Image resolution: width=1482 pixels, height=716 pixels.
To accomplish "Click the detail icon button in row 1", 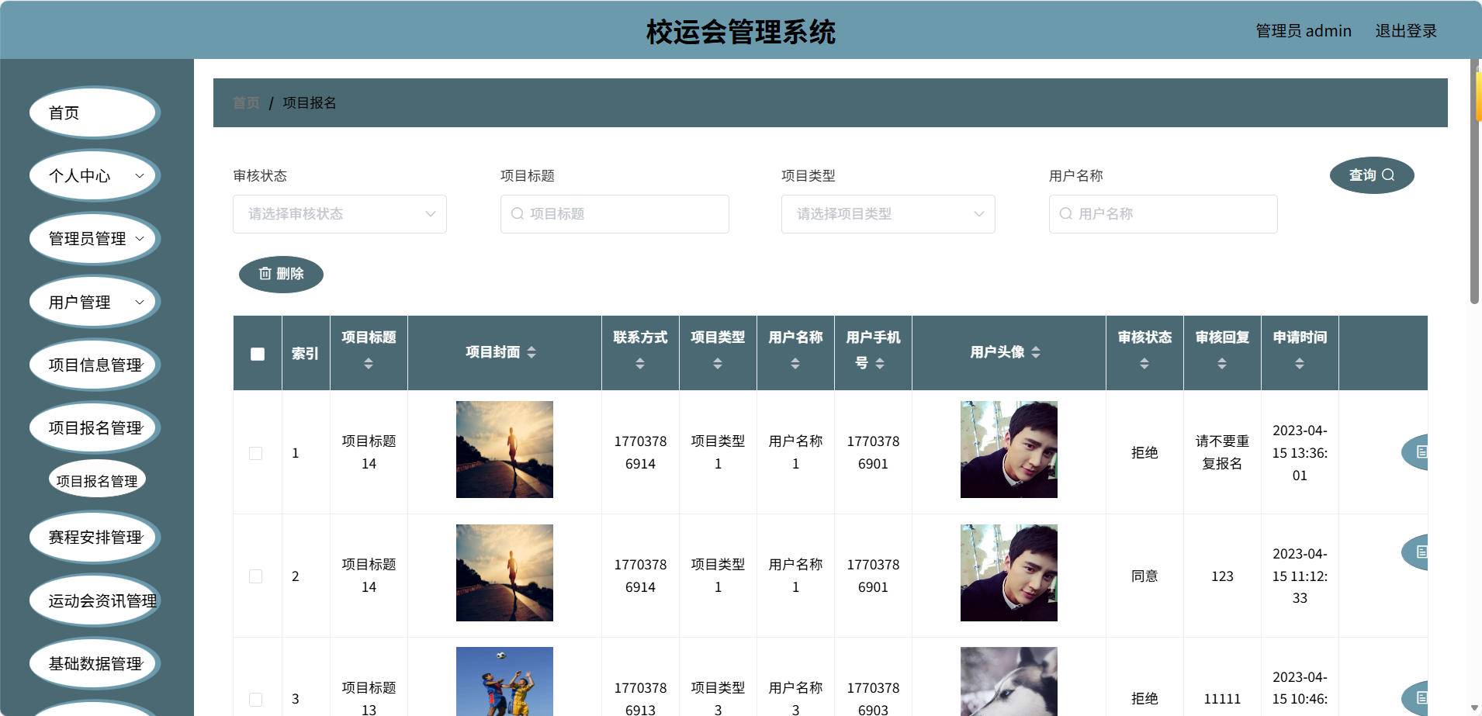I will coord(1415,451).
